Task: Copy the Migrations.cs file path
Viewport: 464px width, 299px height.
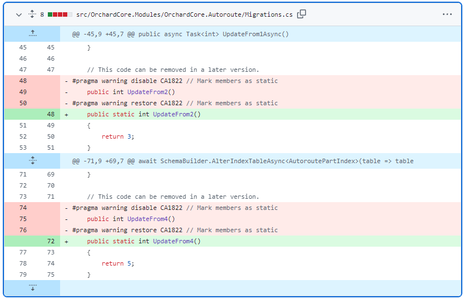Action: click(302, 14)
